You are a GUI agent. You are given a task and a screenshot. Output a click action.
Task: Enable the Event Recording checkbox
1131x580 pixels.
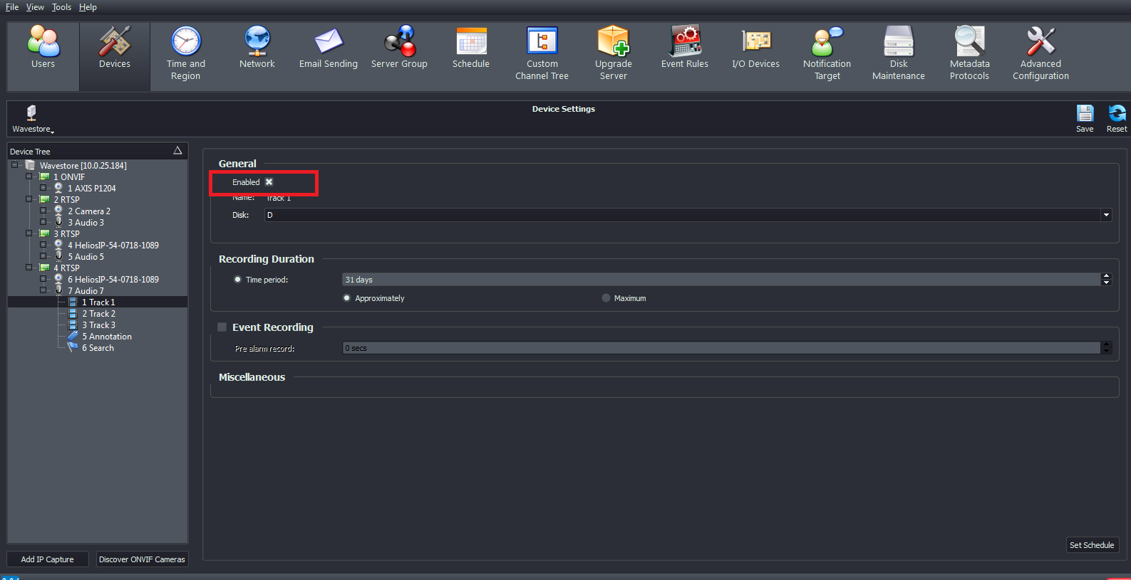(222, 327)
